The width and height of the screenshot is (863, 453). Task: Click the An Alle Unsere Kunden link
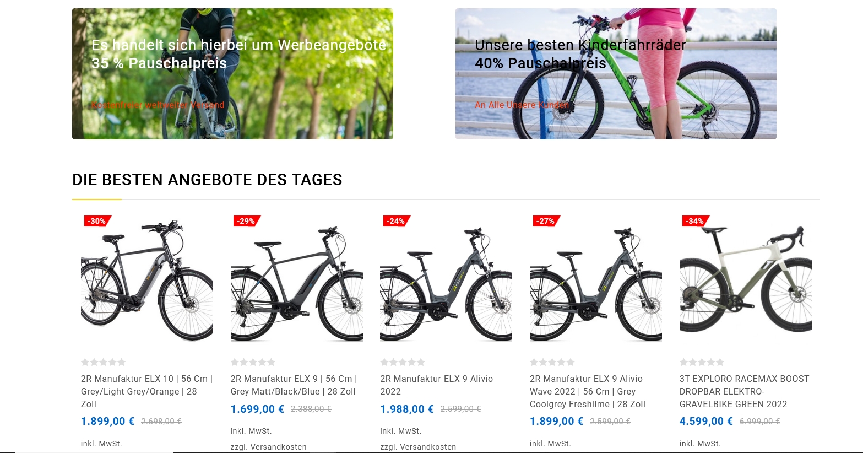tap(522, 105)
